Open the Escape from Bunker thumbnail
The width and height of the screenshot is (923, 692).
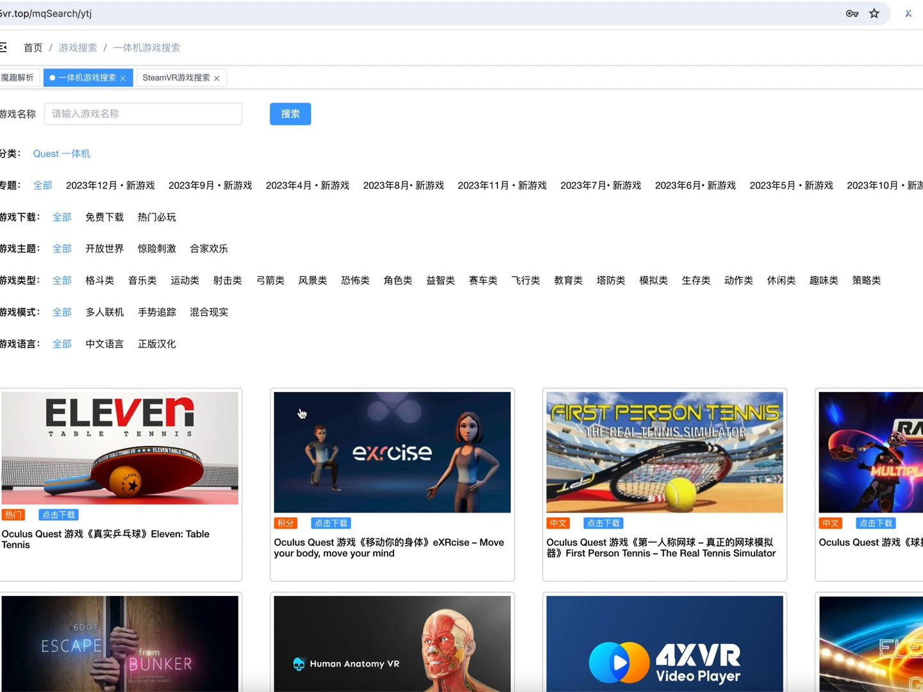coord(120,644)
